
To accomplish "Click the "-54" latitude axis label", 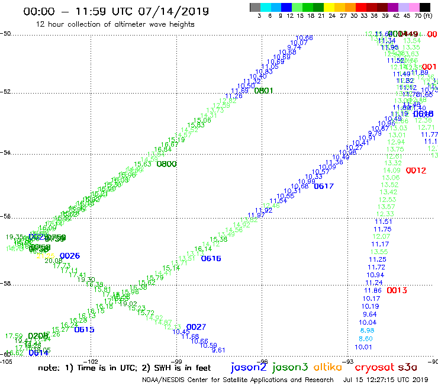I will 5,152.
